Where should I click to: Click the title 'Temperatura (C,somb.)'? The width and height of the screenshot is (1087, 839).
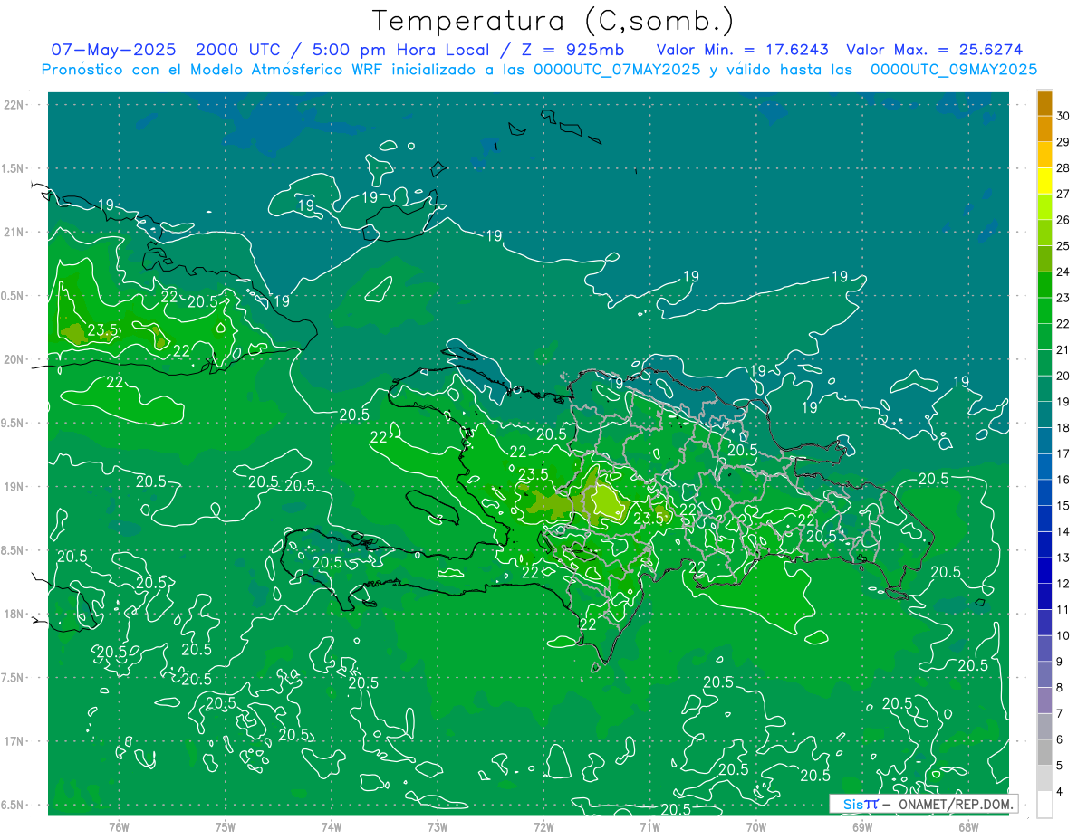tap(553, 21)
